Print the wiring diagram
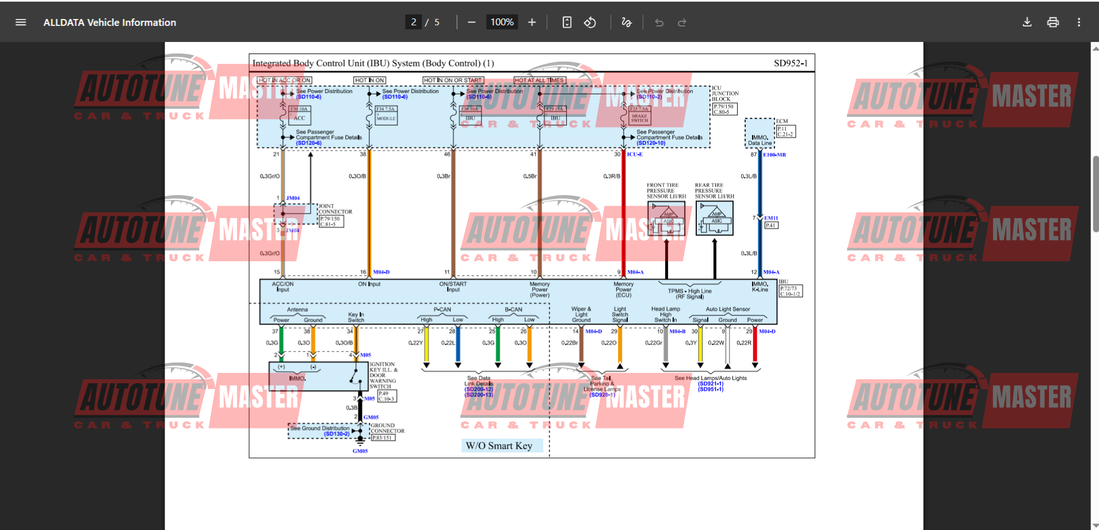The image size is (1099, 530). click(1053, 22)
